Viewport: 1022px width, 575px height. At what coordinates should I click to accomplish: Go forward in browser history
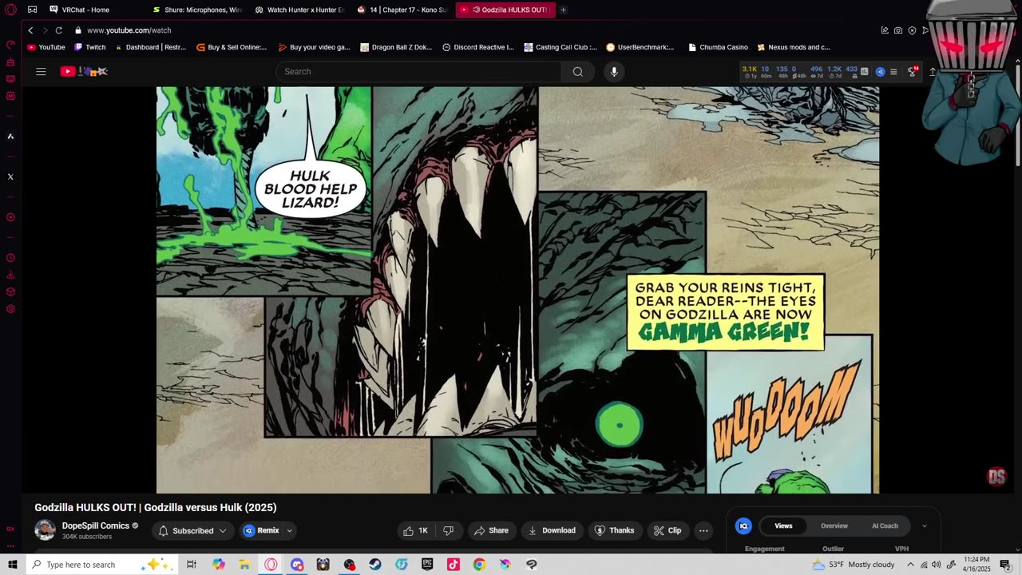pos(44,30)
